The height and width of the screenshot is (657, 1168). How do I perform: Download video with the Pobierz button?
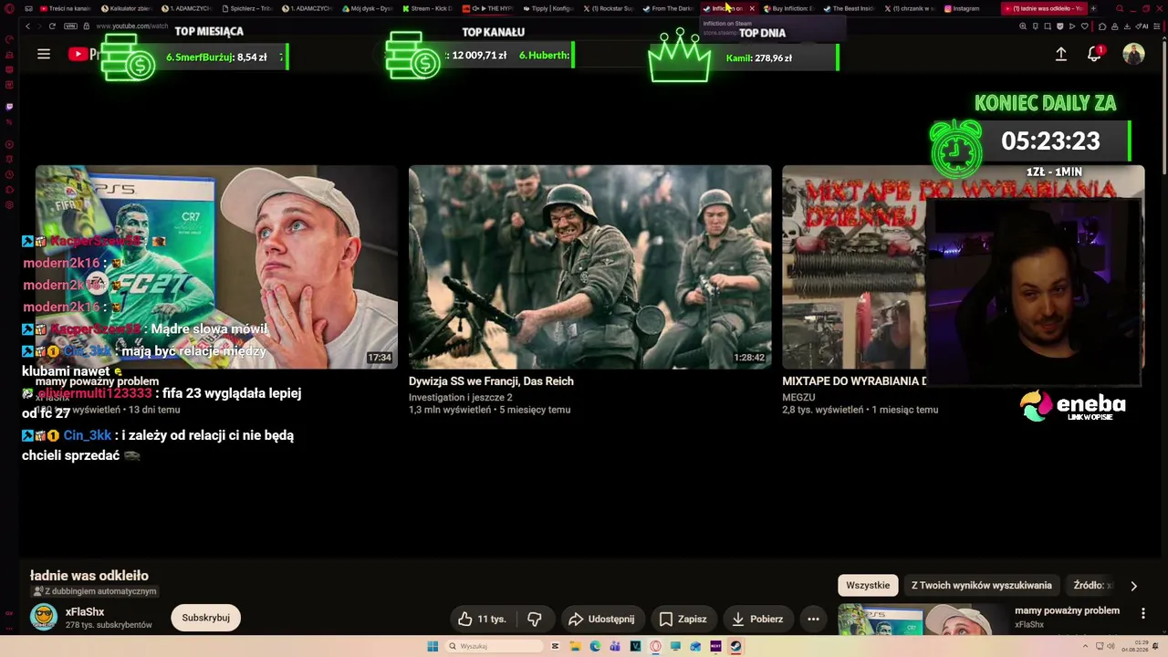757,619
